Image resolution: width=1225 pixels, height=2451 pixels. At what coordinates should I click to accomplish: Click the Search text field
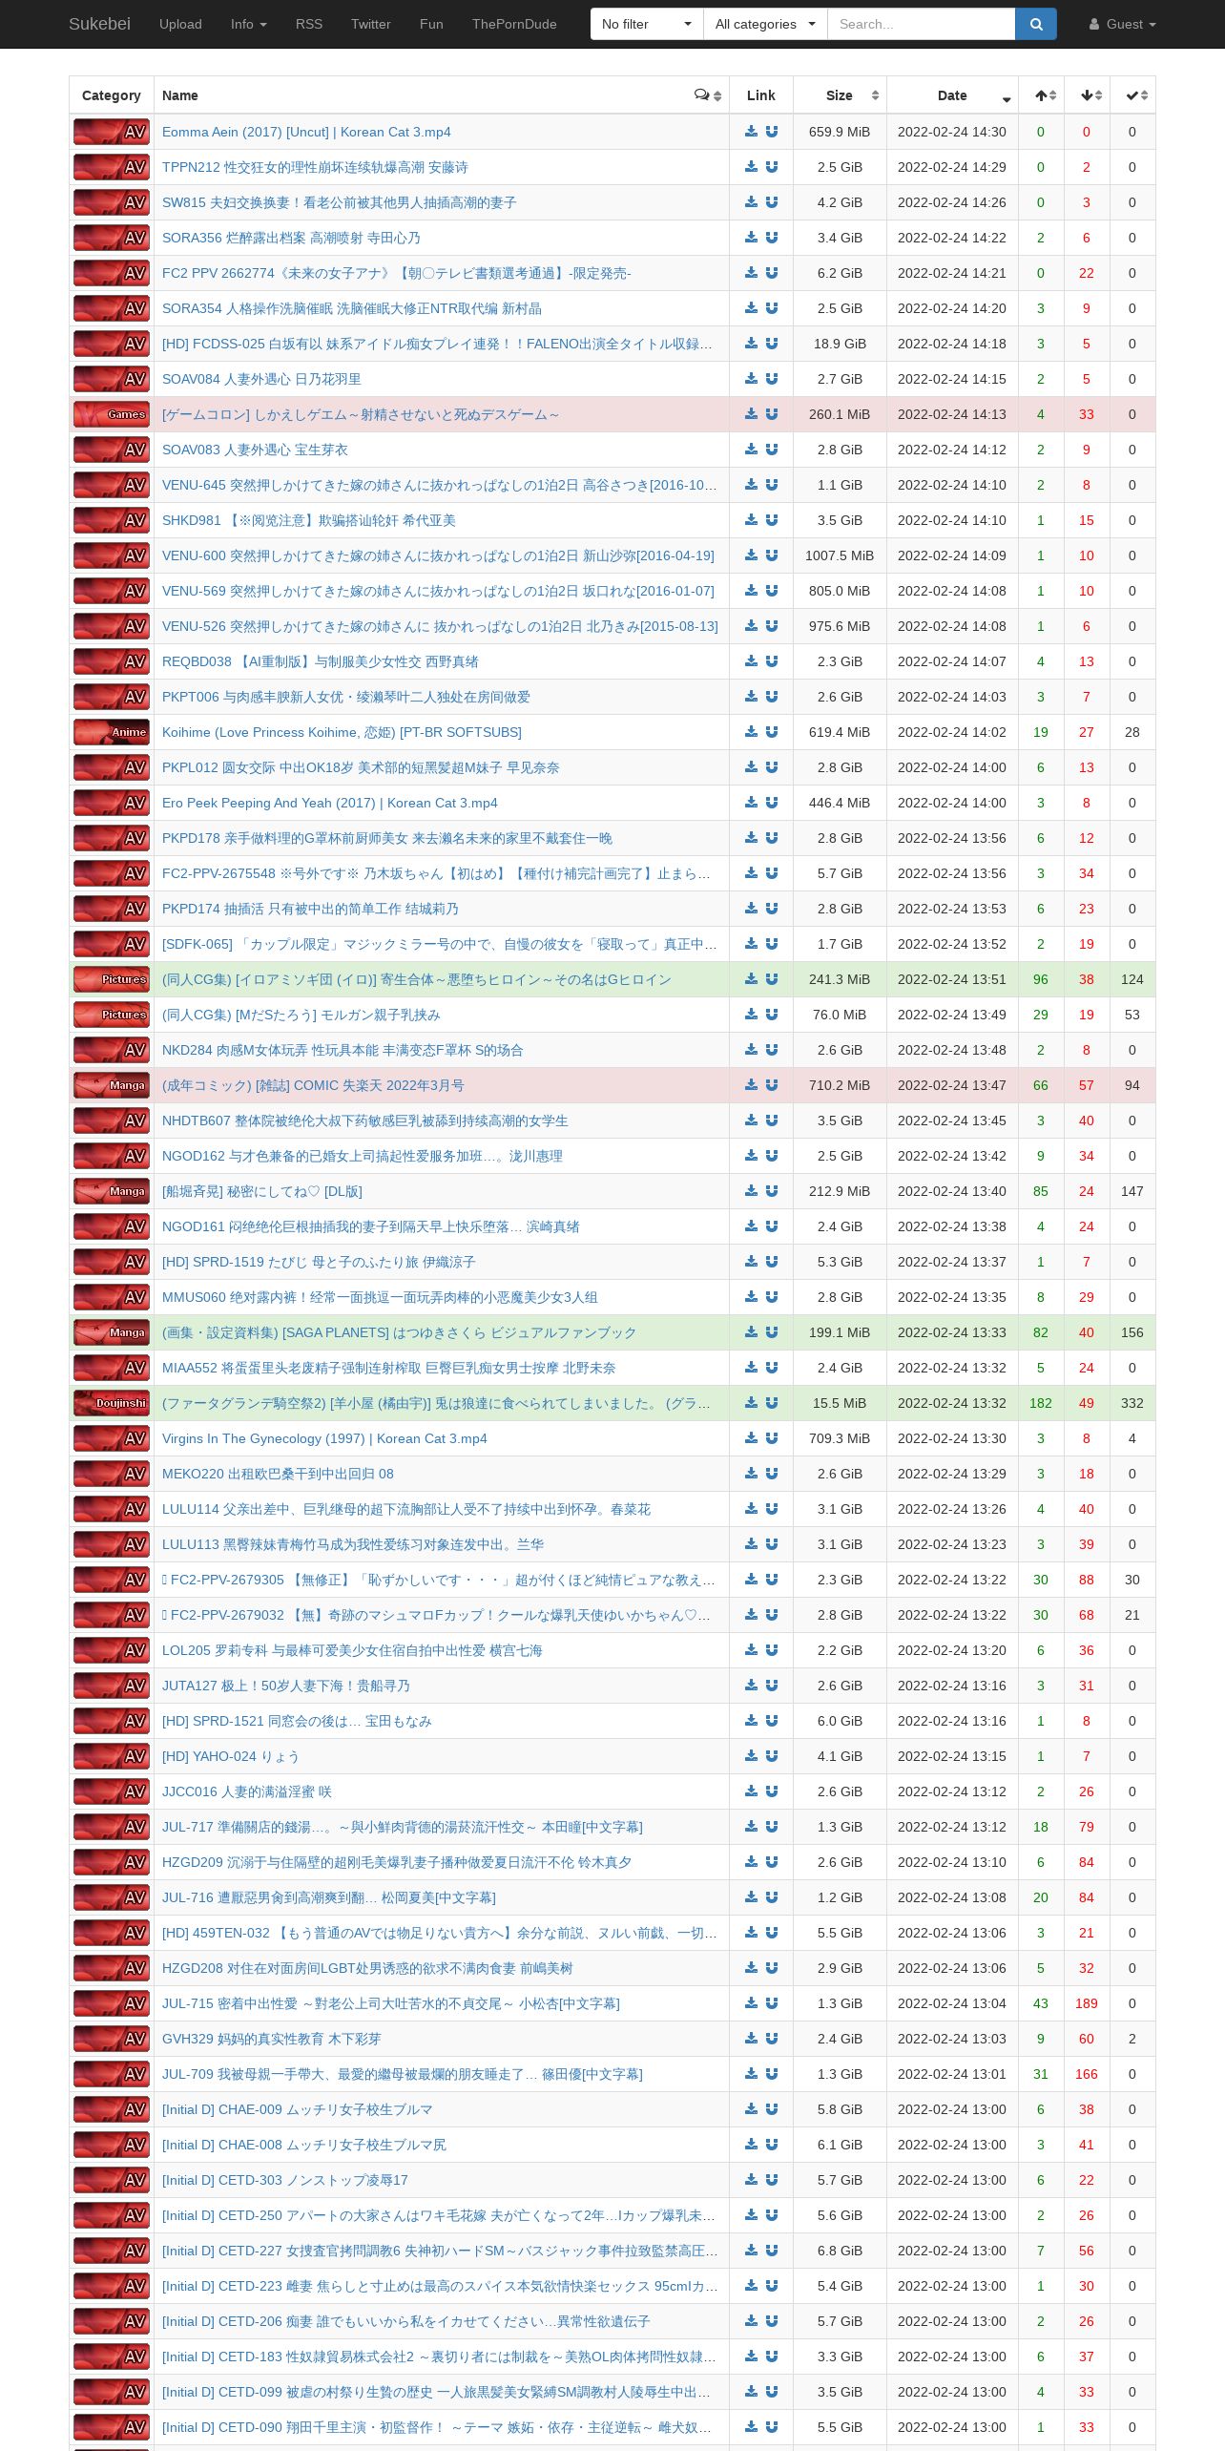(x=921, y=24)
